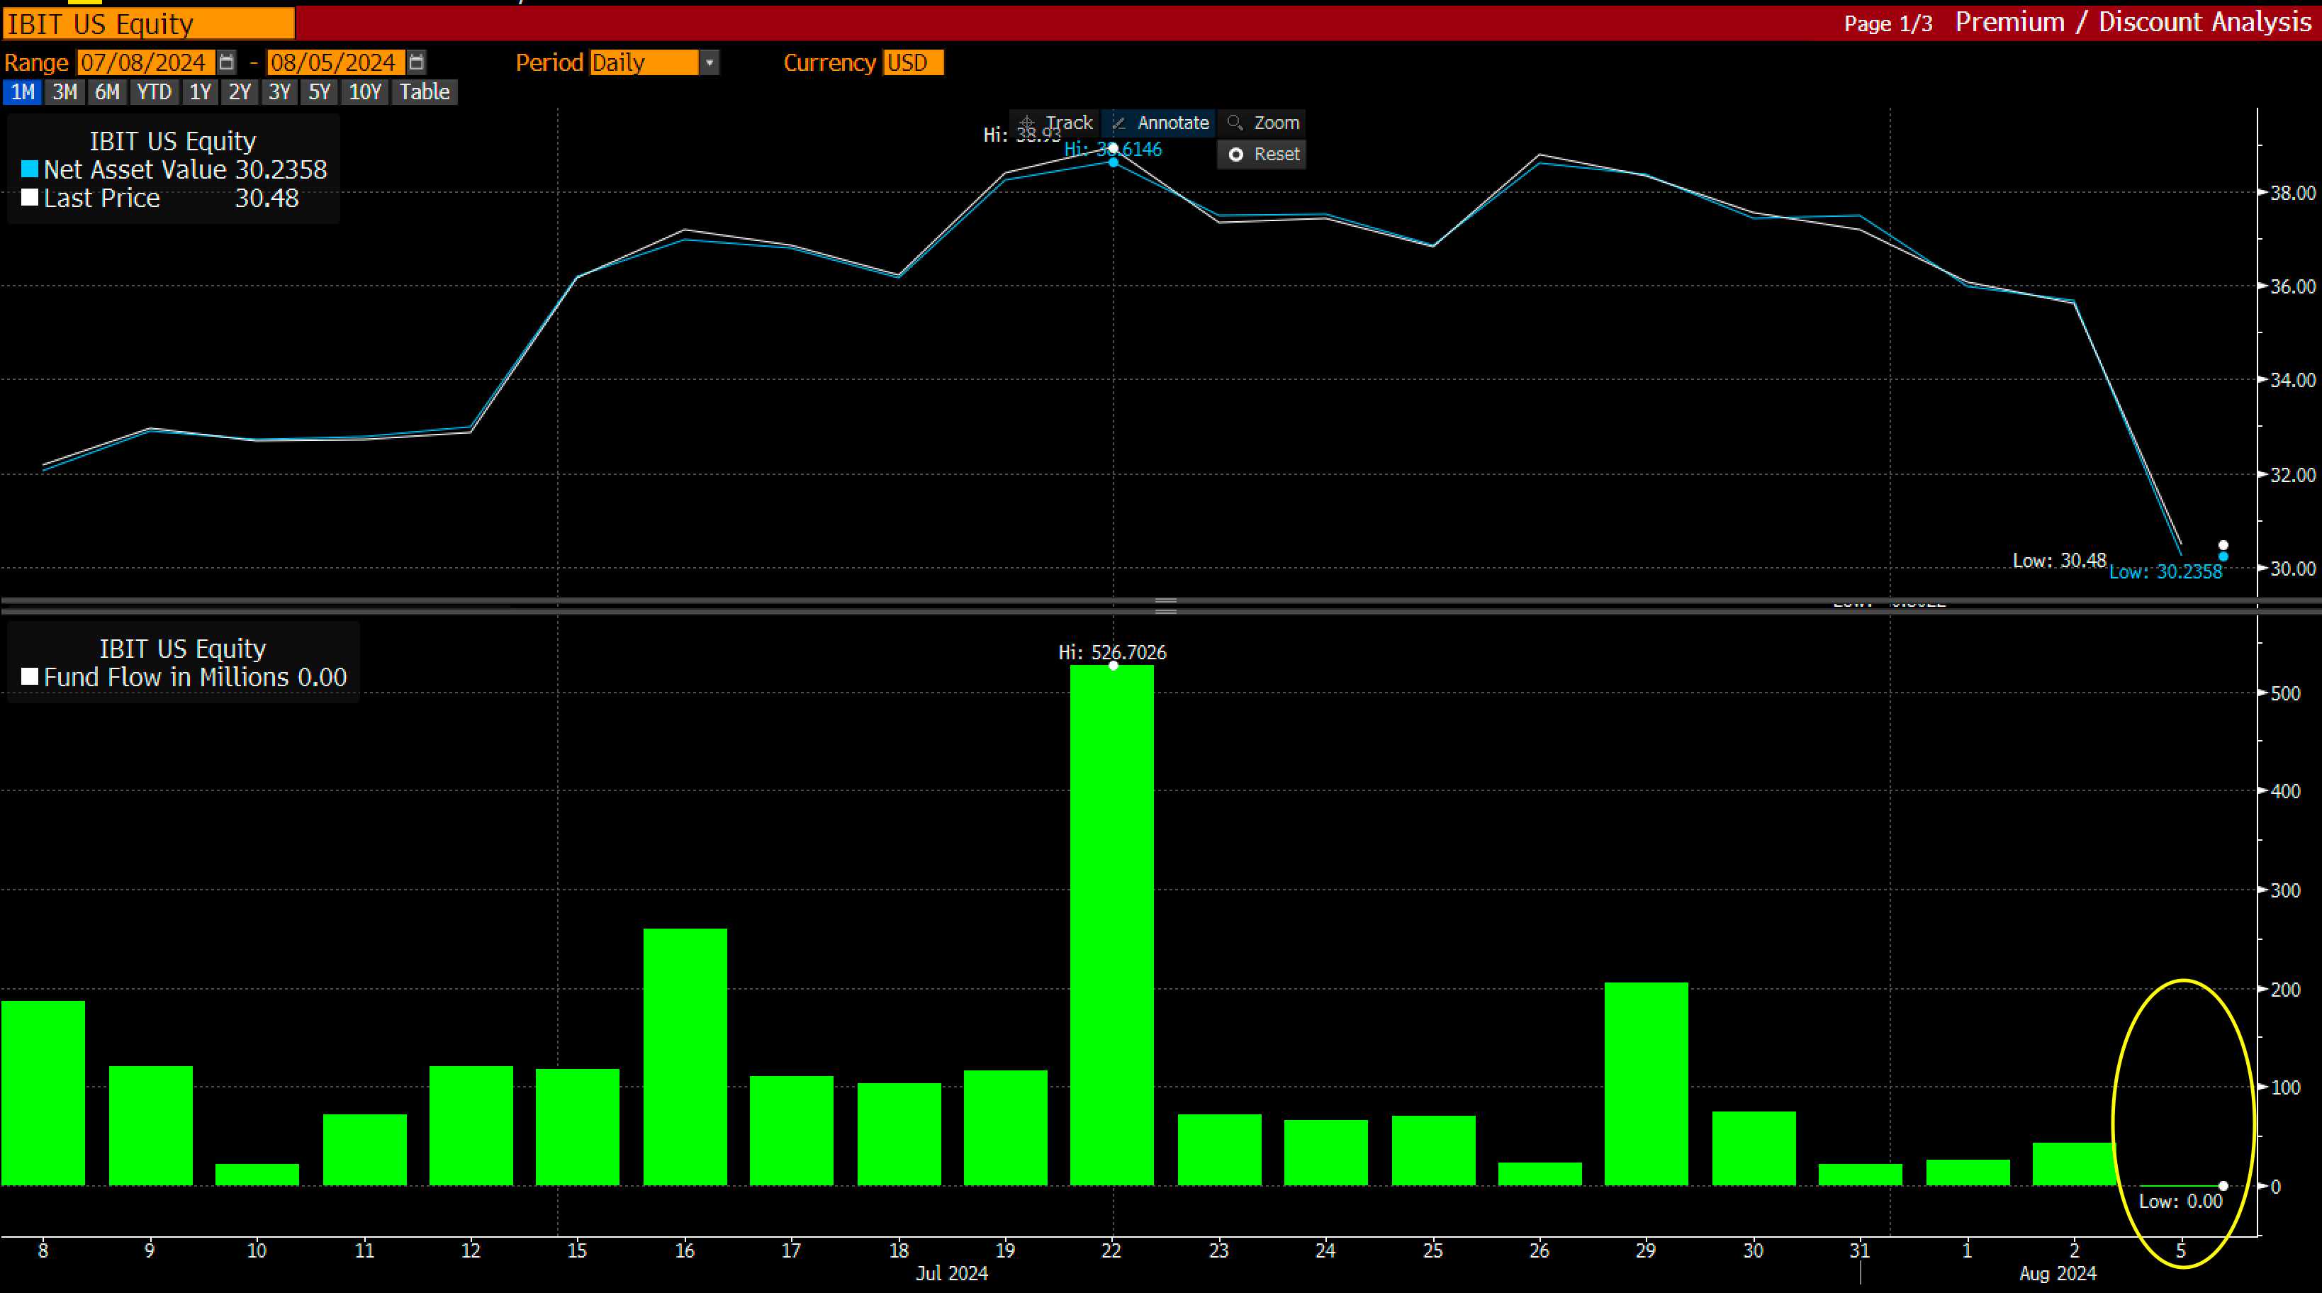This screenshot has height=1293, width=2322.
Task: Click the IBIT US Equity ticker field
Action: (x=149, y=23)
